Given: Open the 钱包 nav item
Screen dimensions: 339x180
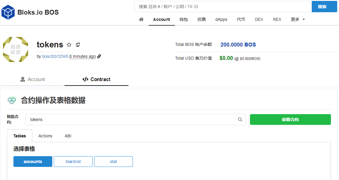Looking at the screenshot, I should click(x=184, y=19).
